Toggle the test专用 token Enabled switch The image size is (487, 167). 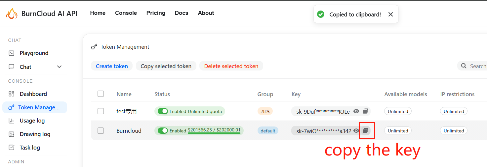[163, 111]
